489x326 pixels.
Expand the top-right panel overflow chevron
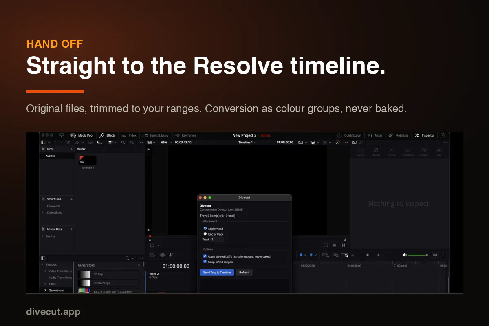pos(443,135)
